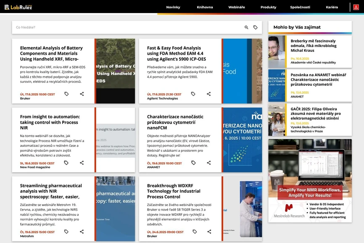Click 'Akademie věd České republiky' label
The width and height of the screenshot is (364, 243).
coord(313,63)
